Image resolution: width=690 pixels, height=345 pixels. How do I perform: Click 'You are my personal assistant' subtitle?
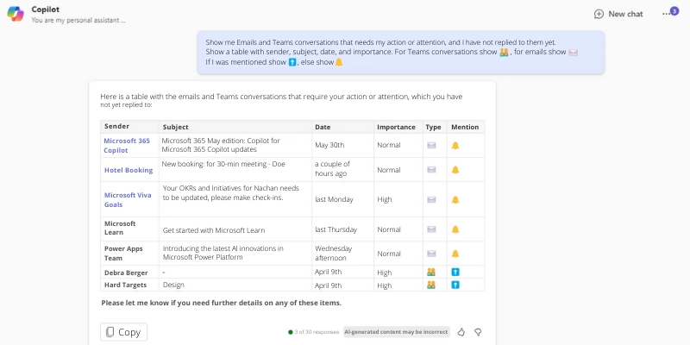(78, 20)
